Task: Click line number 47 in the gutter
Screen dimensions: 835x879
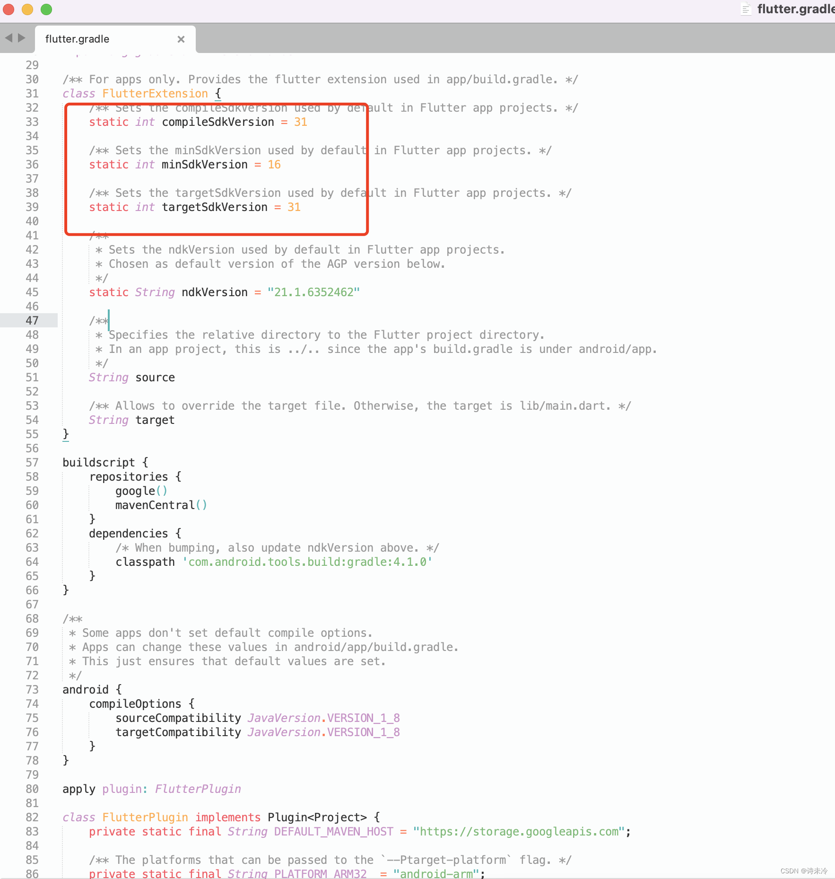Action: (32, 320)
